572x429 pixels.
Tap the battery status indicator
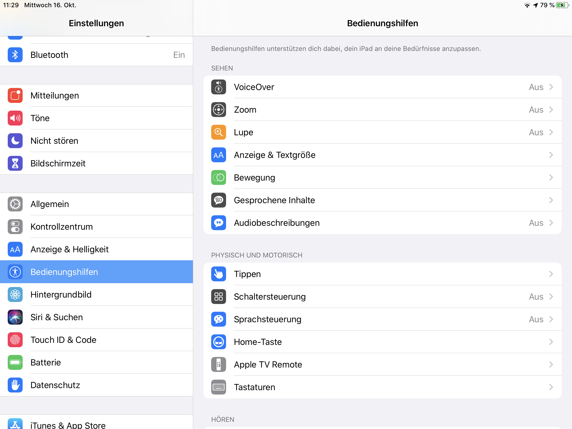(x=562, y=5)
